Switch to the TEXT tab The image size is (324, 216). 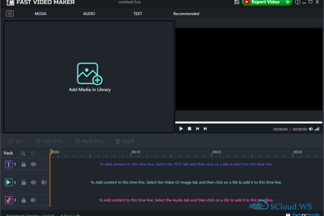click(x=138, y=13)
